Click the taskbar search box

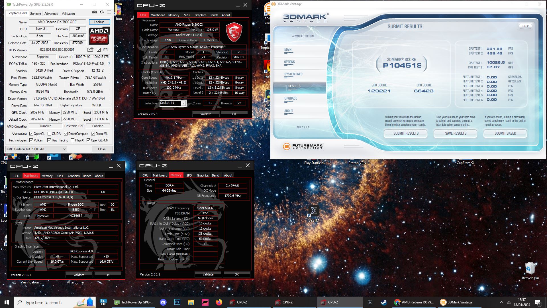pos(55,302)
